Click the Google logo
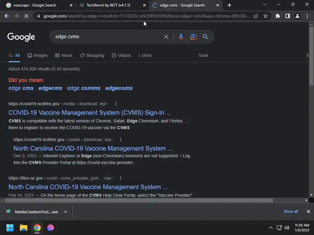Image resolution: width=314 pixels, height=235 pixels. [x=21, y=37]
